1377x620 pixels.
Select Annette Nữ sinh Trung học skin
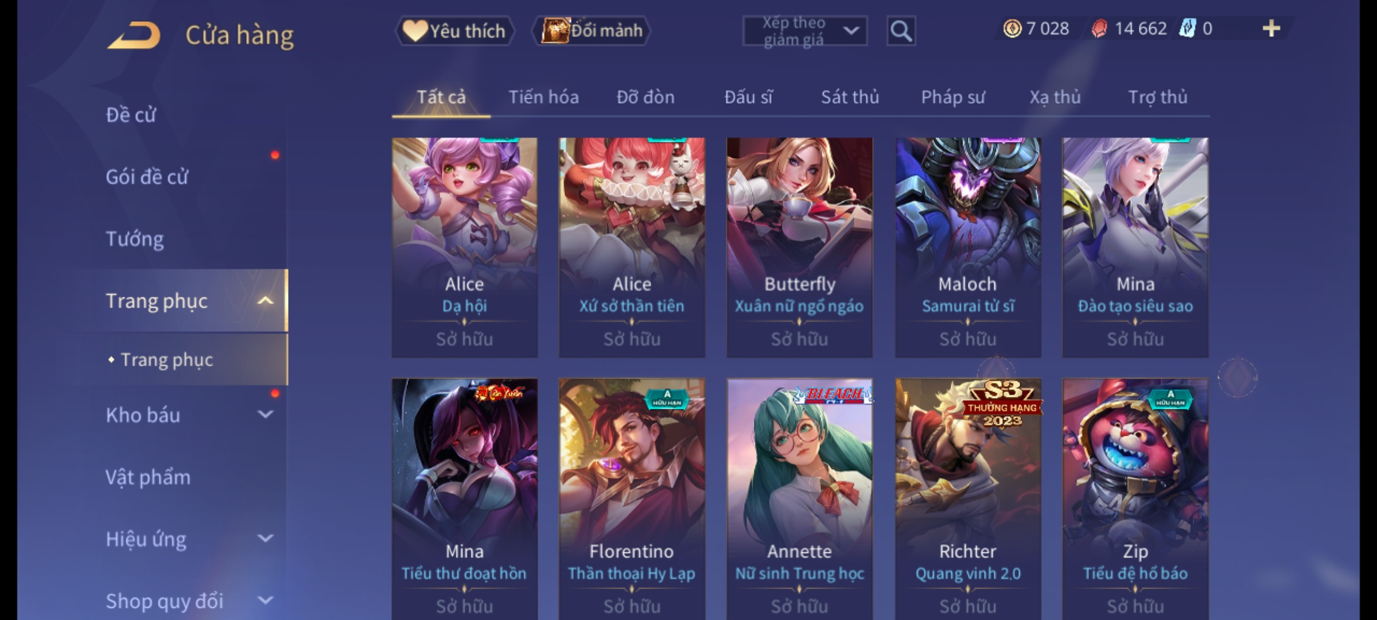(799, 498)
